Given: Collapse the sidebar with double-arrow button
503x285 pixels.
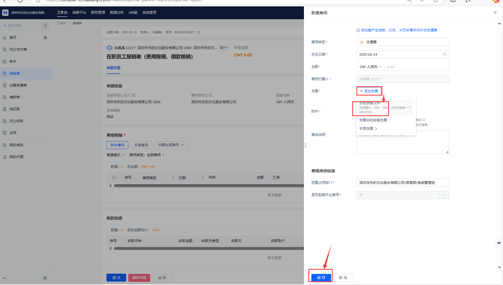Looking at the screenshot, I should 45,26.
